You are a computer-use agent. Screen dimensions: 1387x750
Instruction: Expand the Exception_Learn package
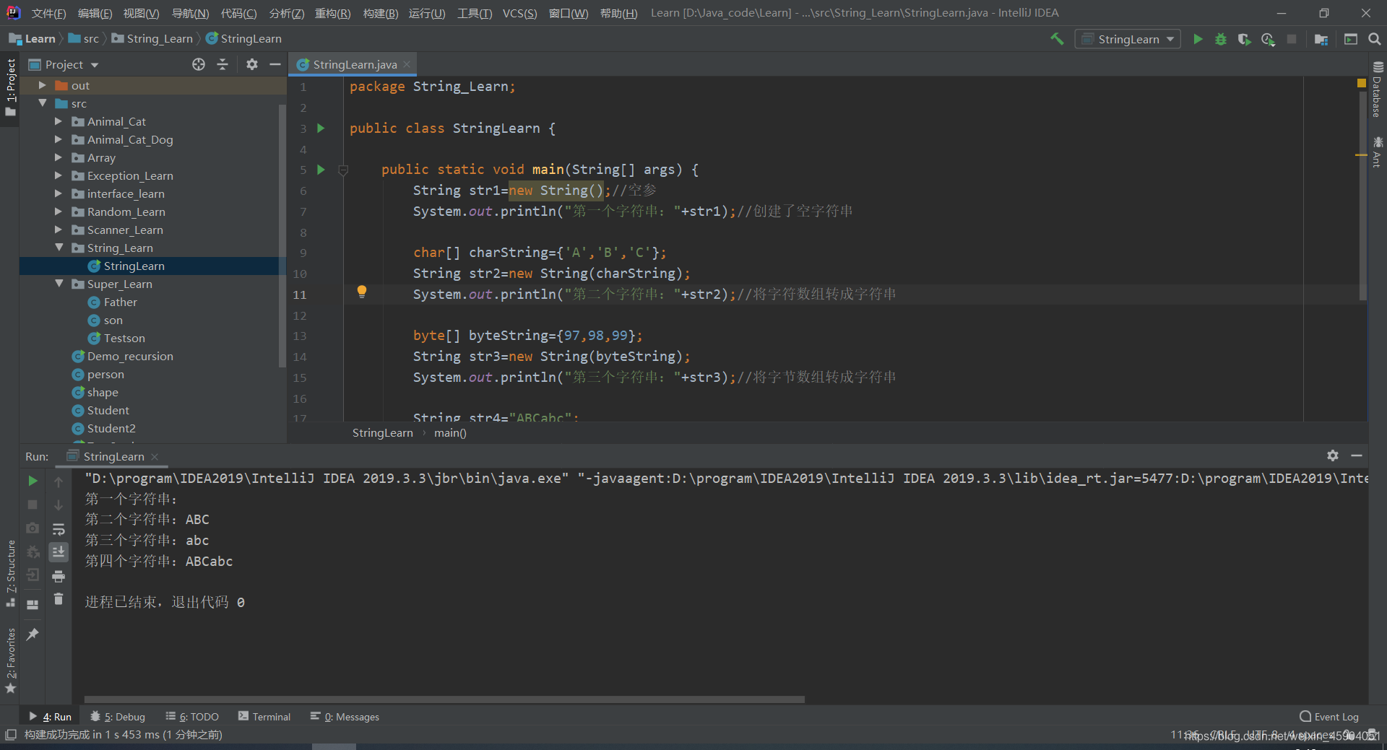click(x=59, y=175)
